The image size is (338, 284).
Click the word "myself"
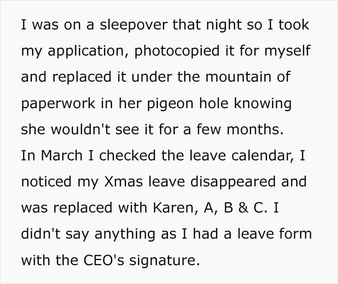coord(287,52)
